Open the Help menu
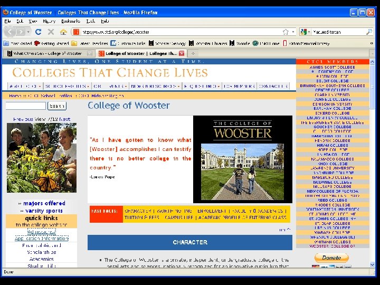The width and height of the screenshot is (380, 285). click(x=105, y=21)
